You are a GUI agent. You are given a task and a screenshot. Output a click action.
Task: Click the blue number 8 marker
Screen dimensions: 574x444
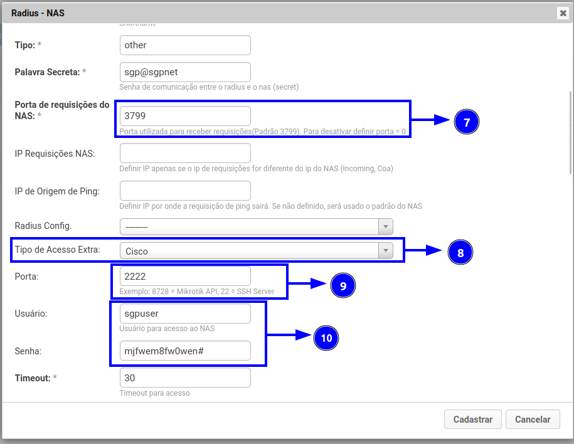[x=460, y=253]
